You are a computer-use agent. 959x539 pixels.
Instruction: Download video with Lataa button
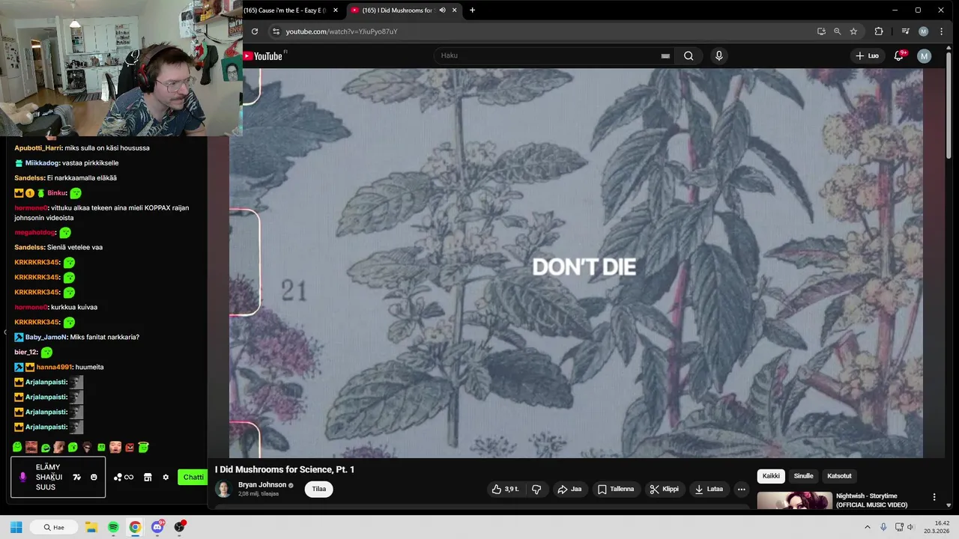tap(709, 489)
